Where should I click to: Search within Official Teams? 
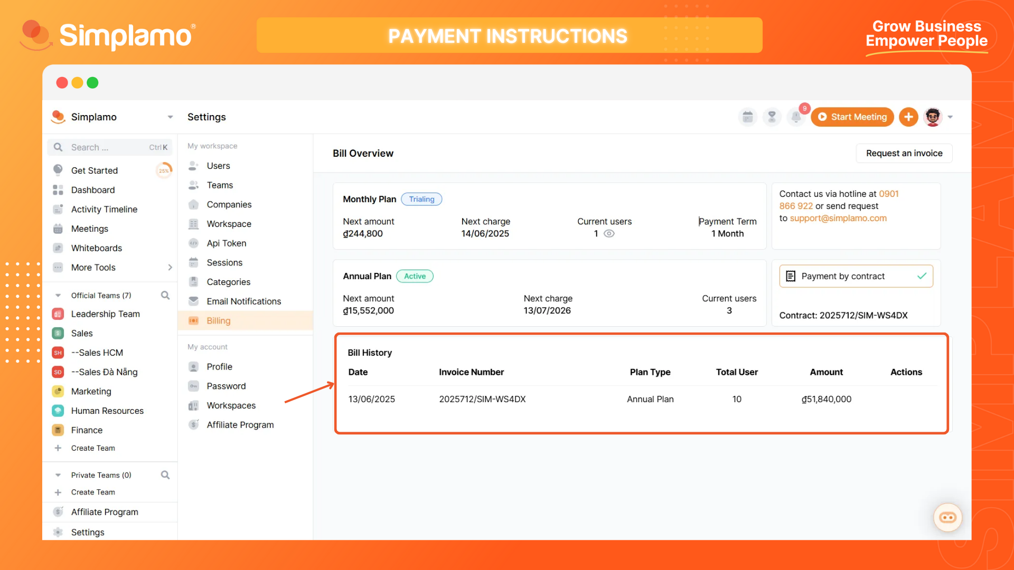[165, 296]
